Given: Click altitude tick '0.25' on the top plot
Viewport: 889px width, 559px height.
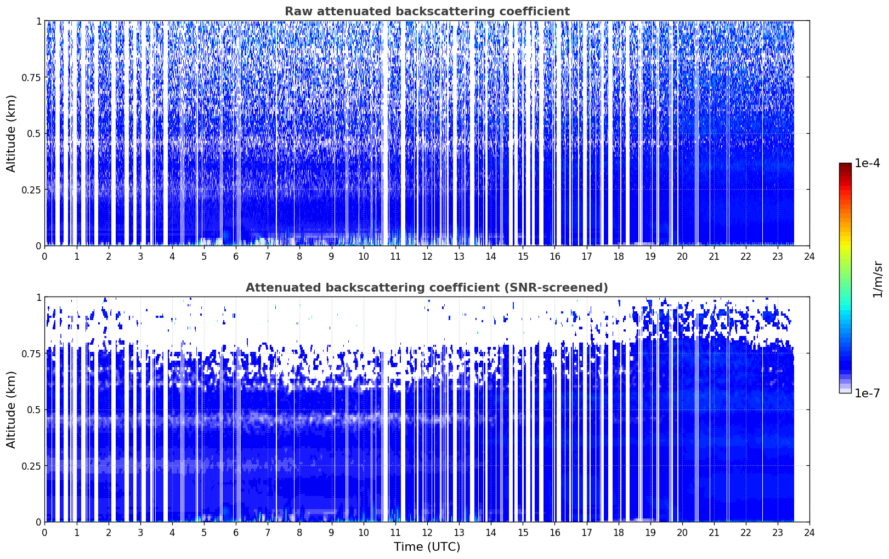Looking at the screenshot, I should tap(31, 190).
